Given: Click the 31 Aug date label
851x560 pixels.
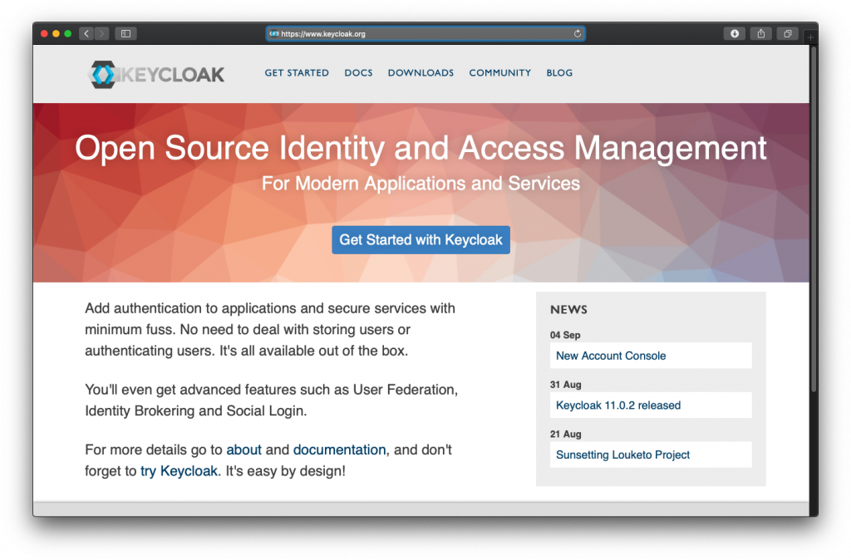Looking at the screenshot, I should click(565, 384).
